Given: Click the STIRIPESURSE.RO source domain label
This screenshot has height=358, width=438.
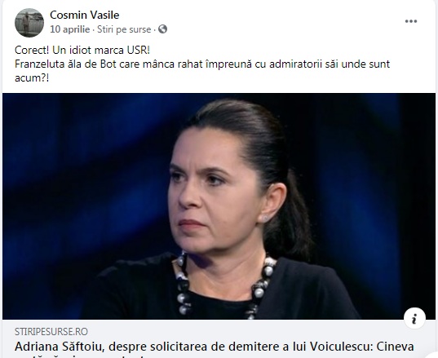Looking at the screenshot, I should coord(51,331).
